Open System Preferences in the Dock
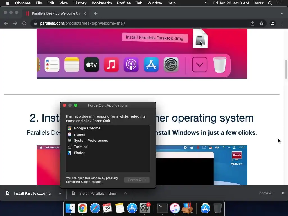The height and width of the screenshot is (216, 288). [145, 208]
